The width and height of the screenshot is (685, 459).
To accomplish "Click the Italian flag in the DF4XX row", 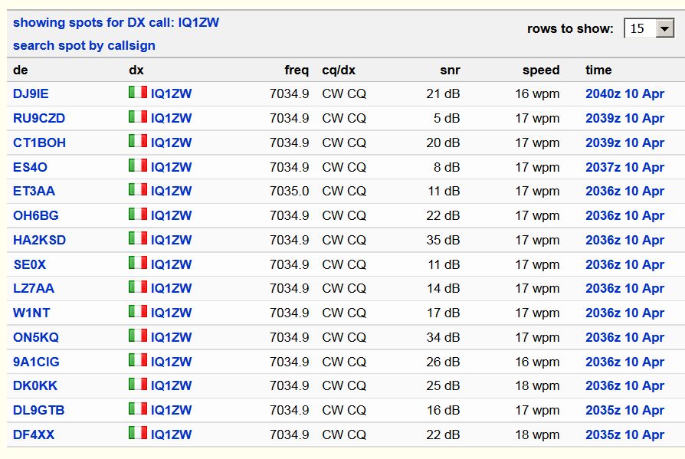I will click(138, 433).
